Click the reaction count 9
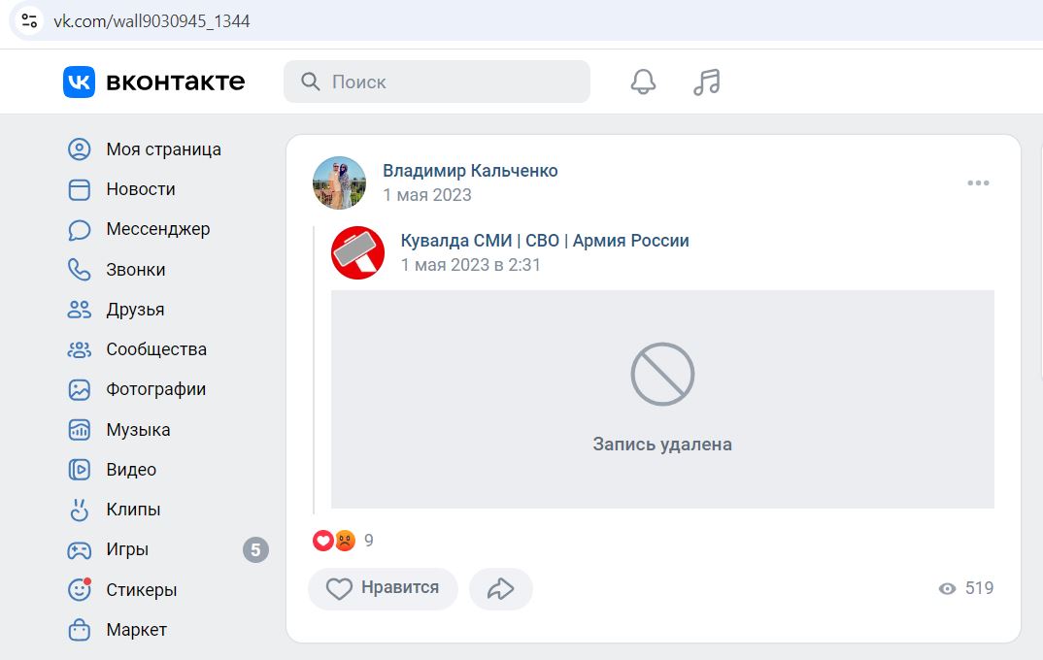Viewport: 1043px width, 660px height. tap(369, 541)
